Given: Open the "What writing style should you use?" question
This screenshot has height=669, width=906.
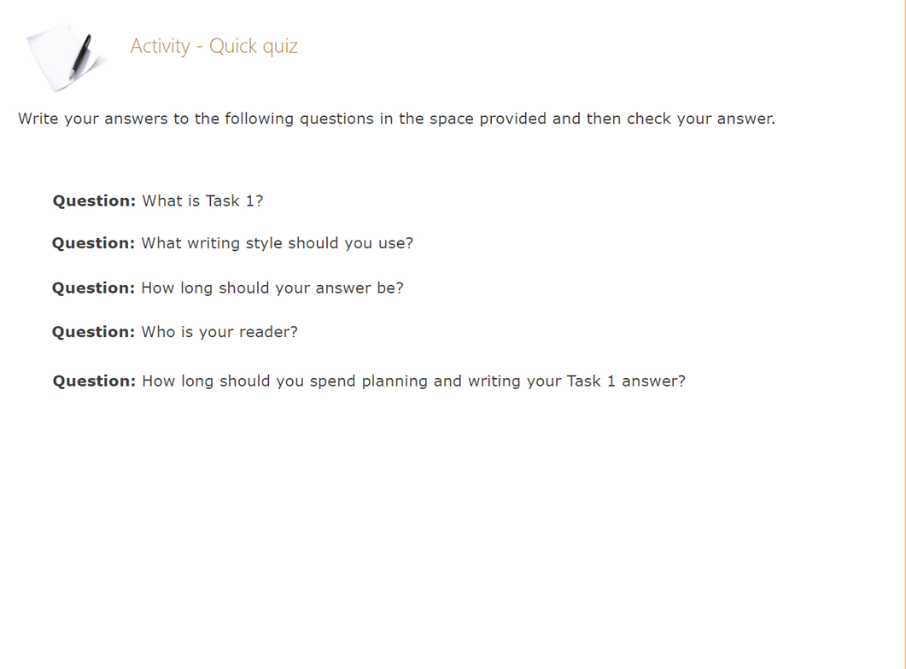Looking at the screenshot, I should point(277,243).
